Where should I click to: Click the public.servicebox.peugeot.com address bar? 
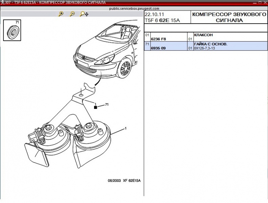134,8
